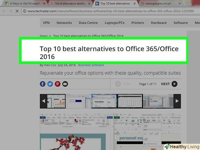This screenshot has height=150, width=200.
Task: Click the site info icon in address bar
Action: coord(25,11)
